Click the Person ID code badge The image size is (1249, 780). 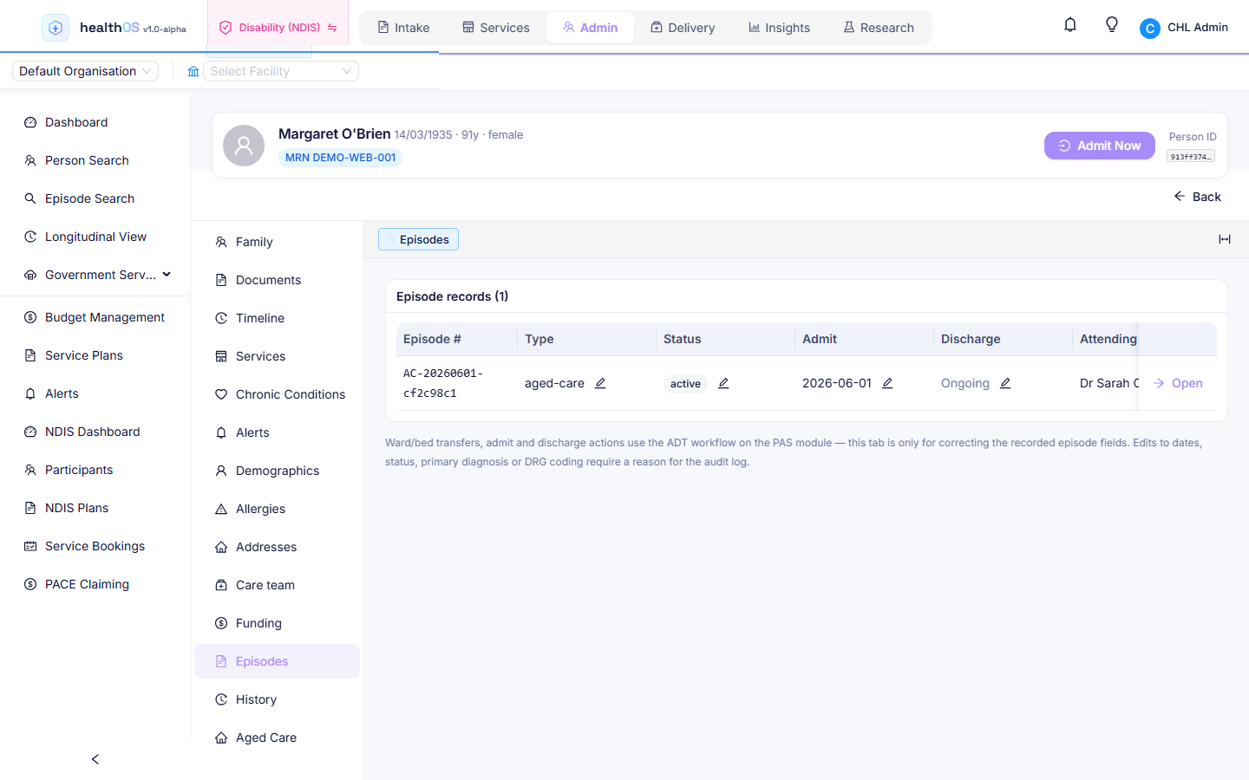(x=1191, y=157)
